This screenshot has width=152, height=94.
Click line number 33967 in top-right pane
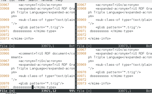coord(82,5)
